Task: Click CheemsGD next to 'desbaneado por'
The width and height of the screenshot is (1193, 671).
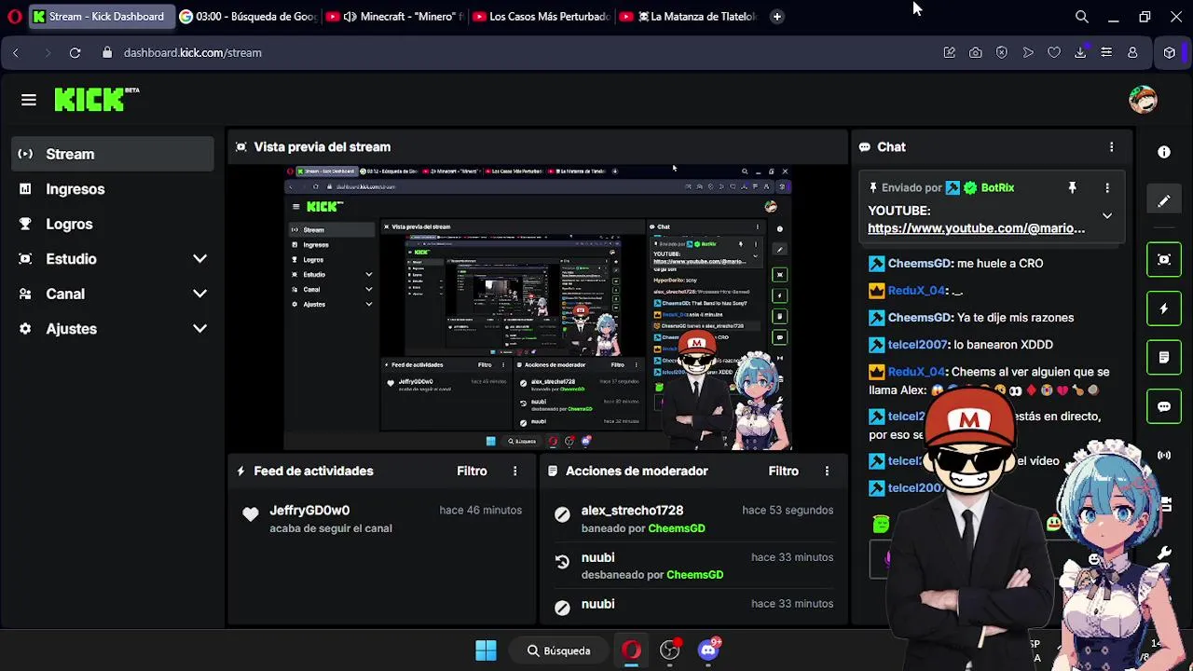Action: tap(694, 575)
